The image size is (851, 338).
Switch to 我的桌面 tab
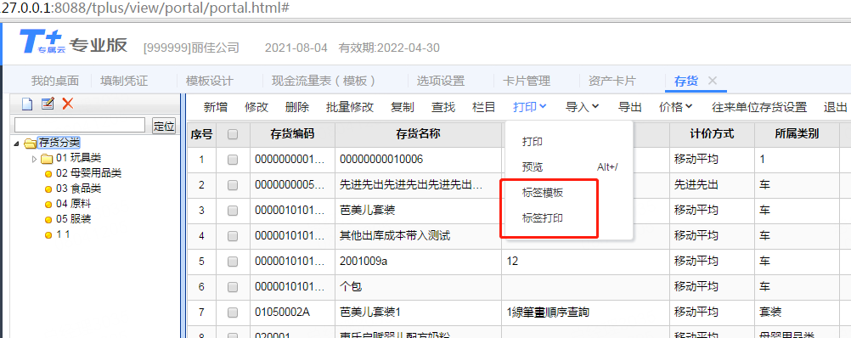[55, 82]
